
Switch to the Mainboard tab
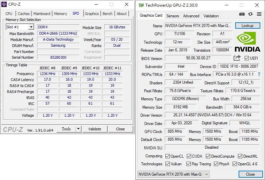point(42,14)
